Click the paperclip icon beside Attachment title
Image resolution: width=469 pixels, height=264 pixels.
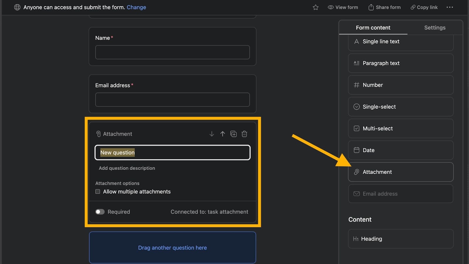98,134
